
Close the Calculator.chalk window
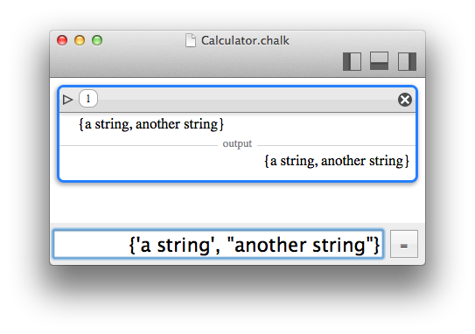coord(62,40)
